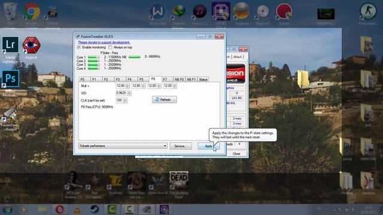Open the purple CPU chip desktop icon
383x215 pixels.
point(221,11)
